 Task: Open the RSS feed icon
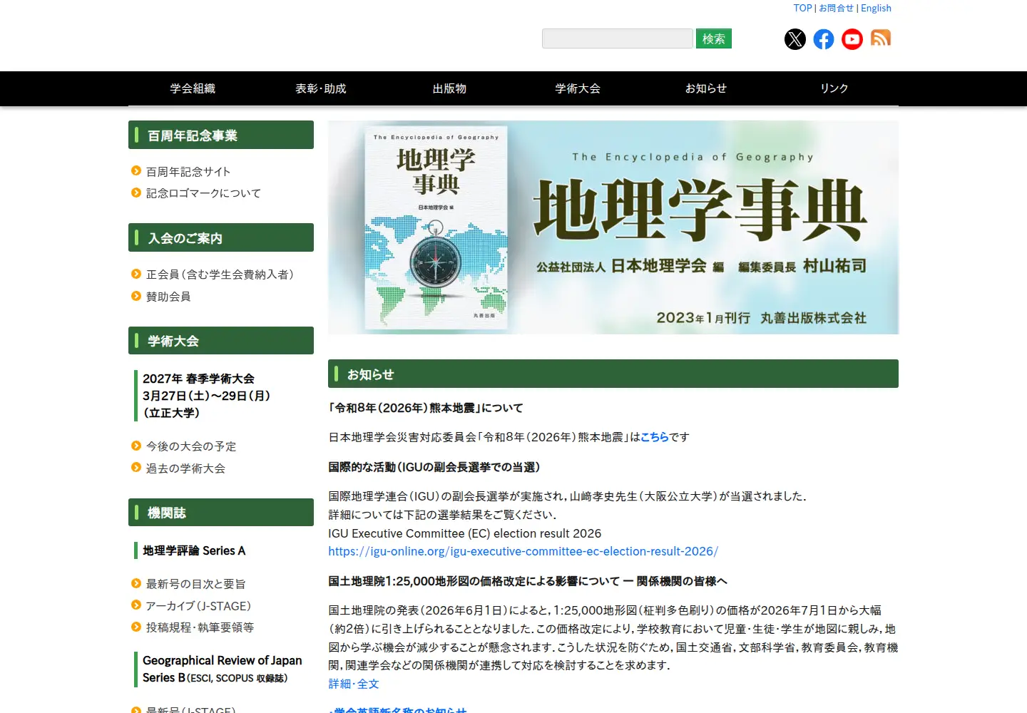[x=881, y=38]
